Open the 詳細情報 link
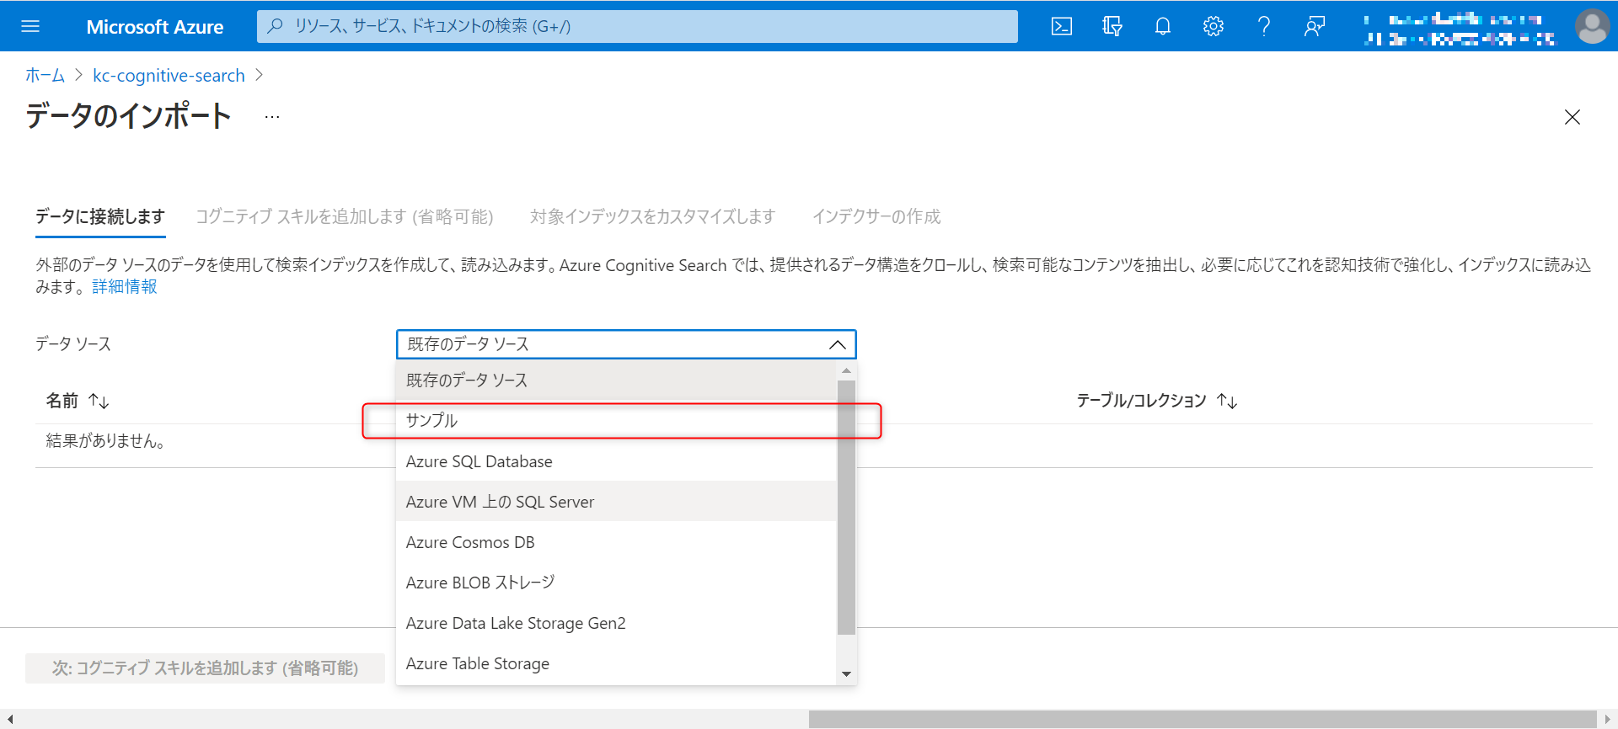Viewport: 1618px width, 729px height. pyautogui.click(x=125, y=286)
